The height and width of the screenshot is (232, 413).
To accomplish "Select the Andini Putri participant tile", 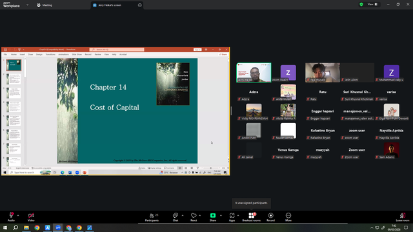I will (254, 131).
